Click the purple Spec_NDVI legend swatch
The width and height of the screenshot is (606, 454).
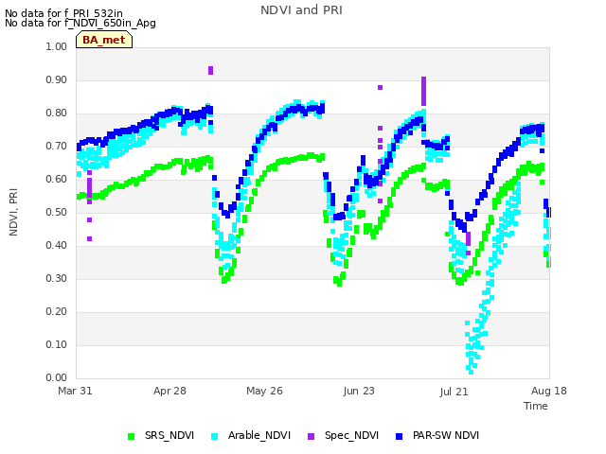click(312, 436)
